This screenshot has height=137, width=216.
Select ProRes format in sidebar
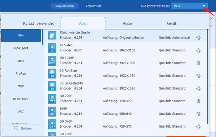click(x=21, y=74)
